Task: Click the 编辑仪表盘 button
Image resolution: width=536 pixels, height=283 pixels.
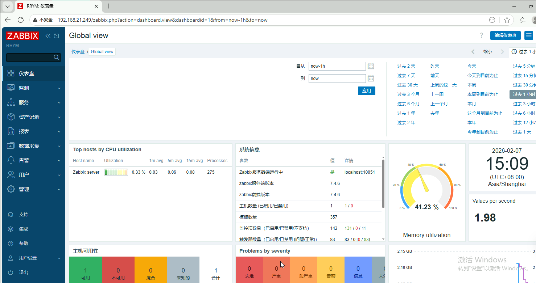Action: (x=505, y=35)
